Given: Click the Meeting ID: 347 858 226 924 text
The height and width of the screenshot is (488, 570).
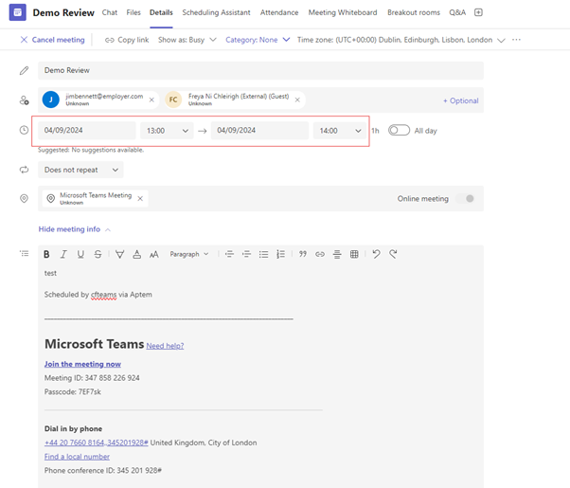Looking at the screenshot, I should point(92,378).
